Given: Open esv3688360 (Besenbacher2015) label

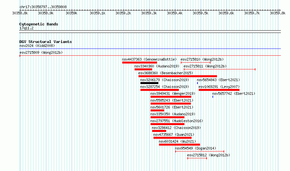Looking at the screenshot, I should (166, 73).
